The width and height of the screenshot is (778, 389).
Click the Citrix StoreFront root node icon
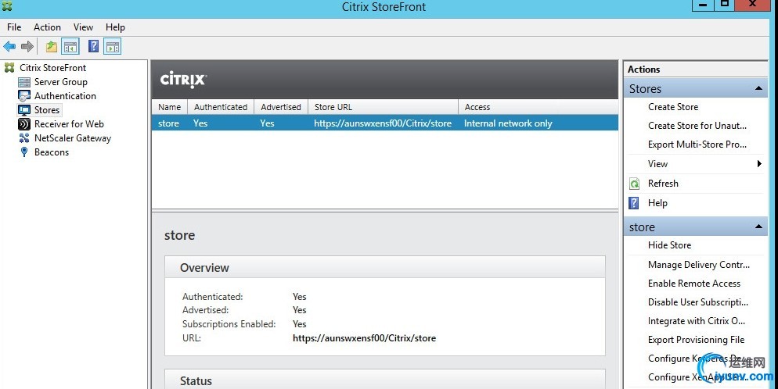click(x=9, y=68)
